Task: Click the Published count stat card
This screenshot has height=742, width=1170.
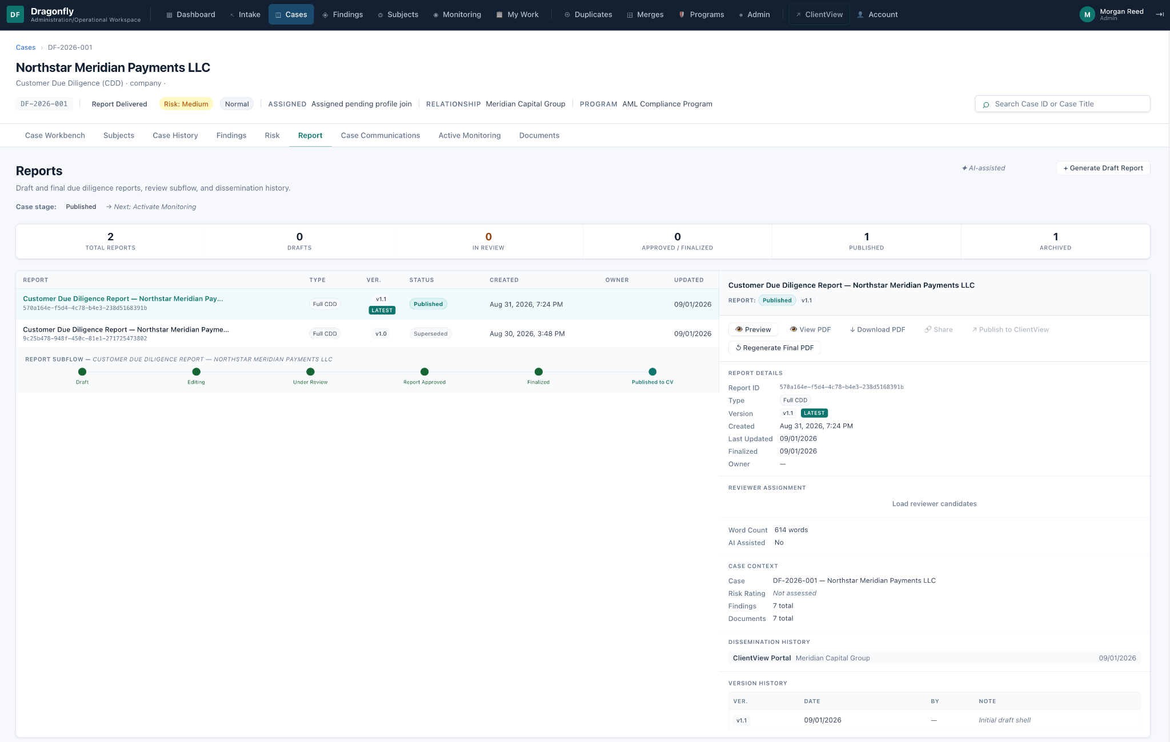Action: coord(866,241)
